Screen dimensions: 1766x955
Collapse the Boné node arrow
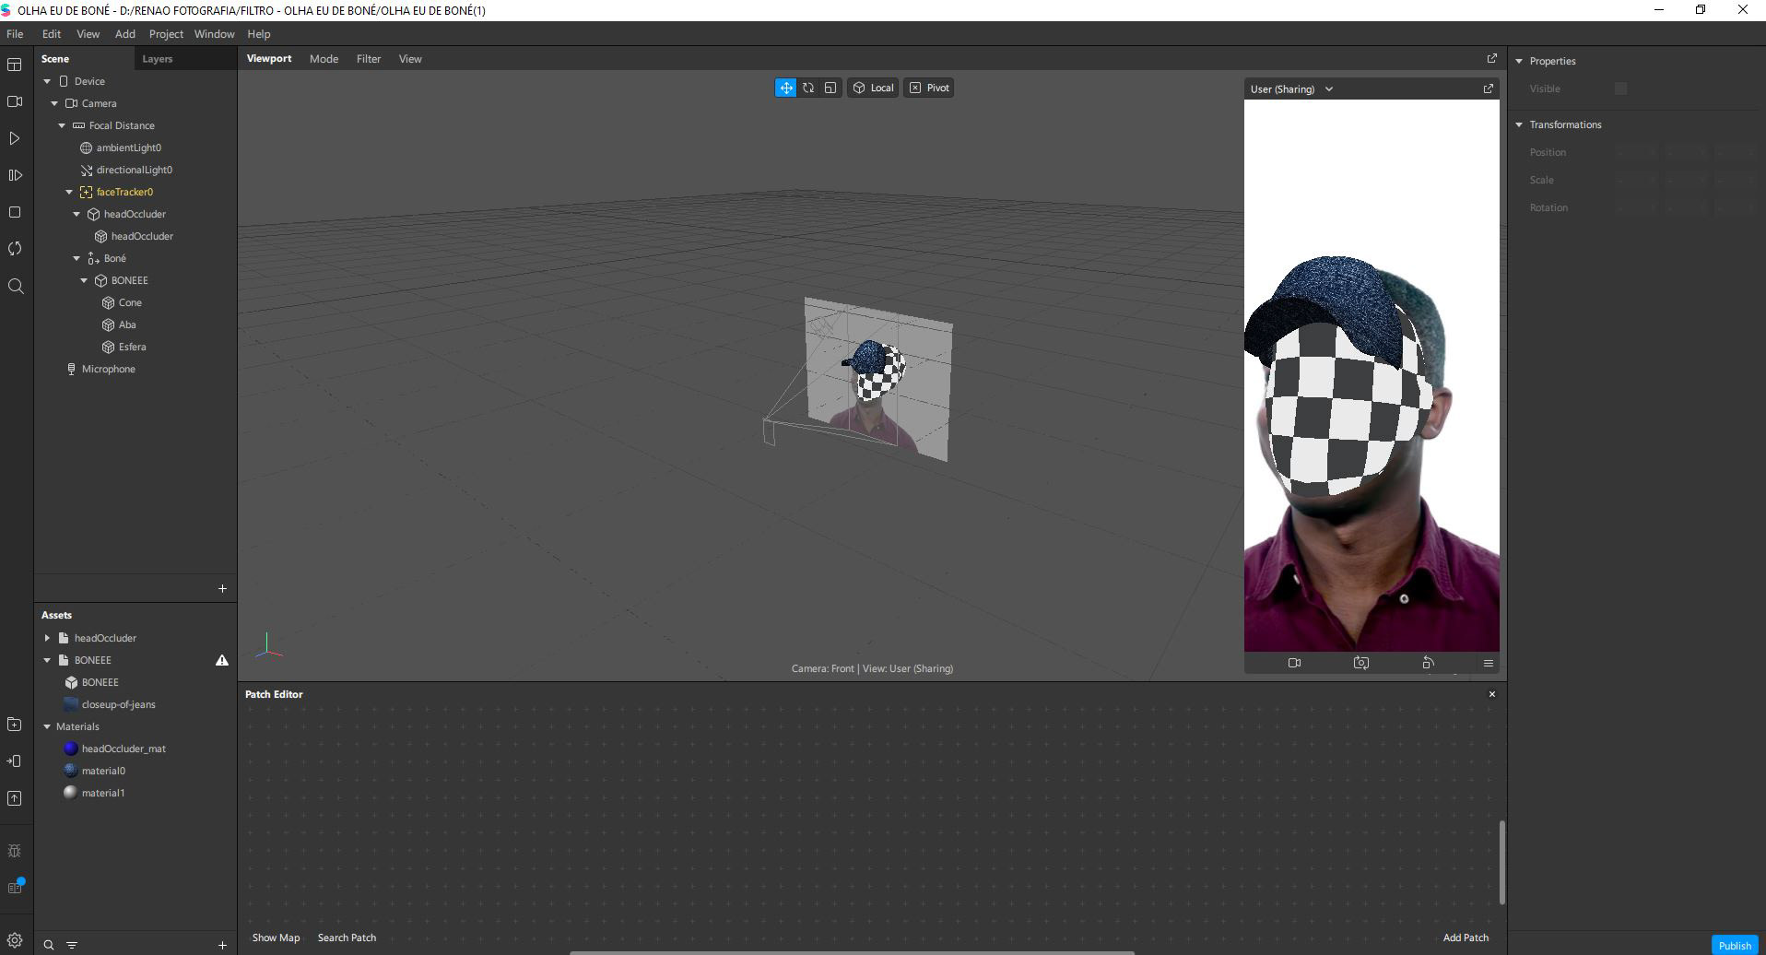77,258
